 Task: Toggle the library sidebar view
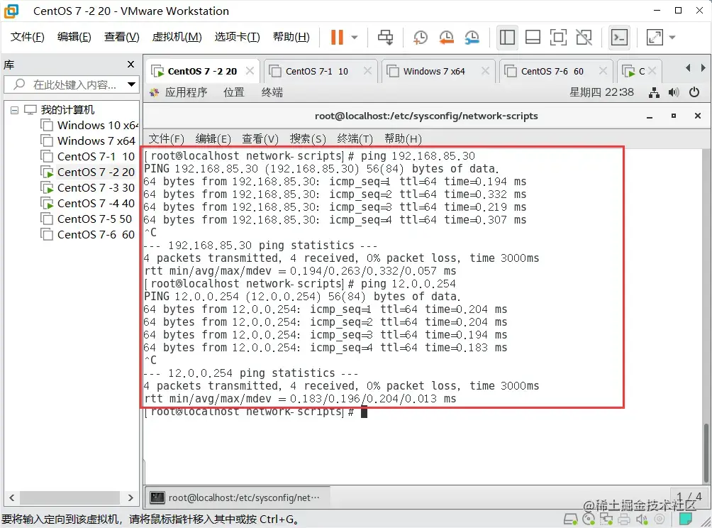[507, 38]
